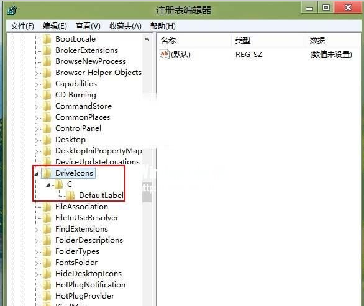Click the HotPlugProvider folder icon
Viewport: 364px width, 306px height.
pos(47,296)
